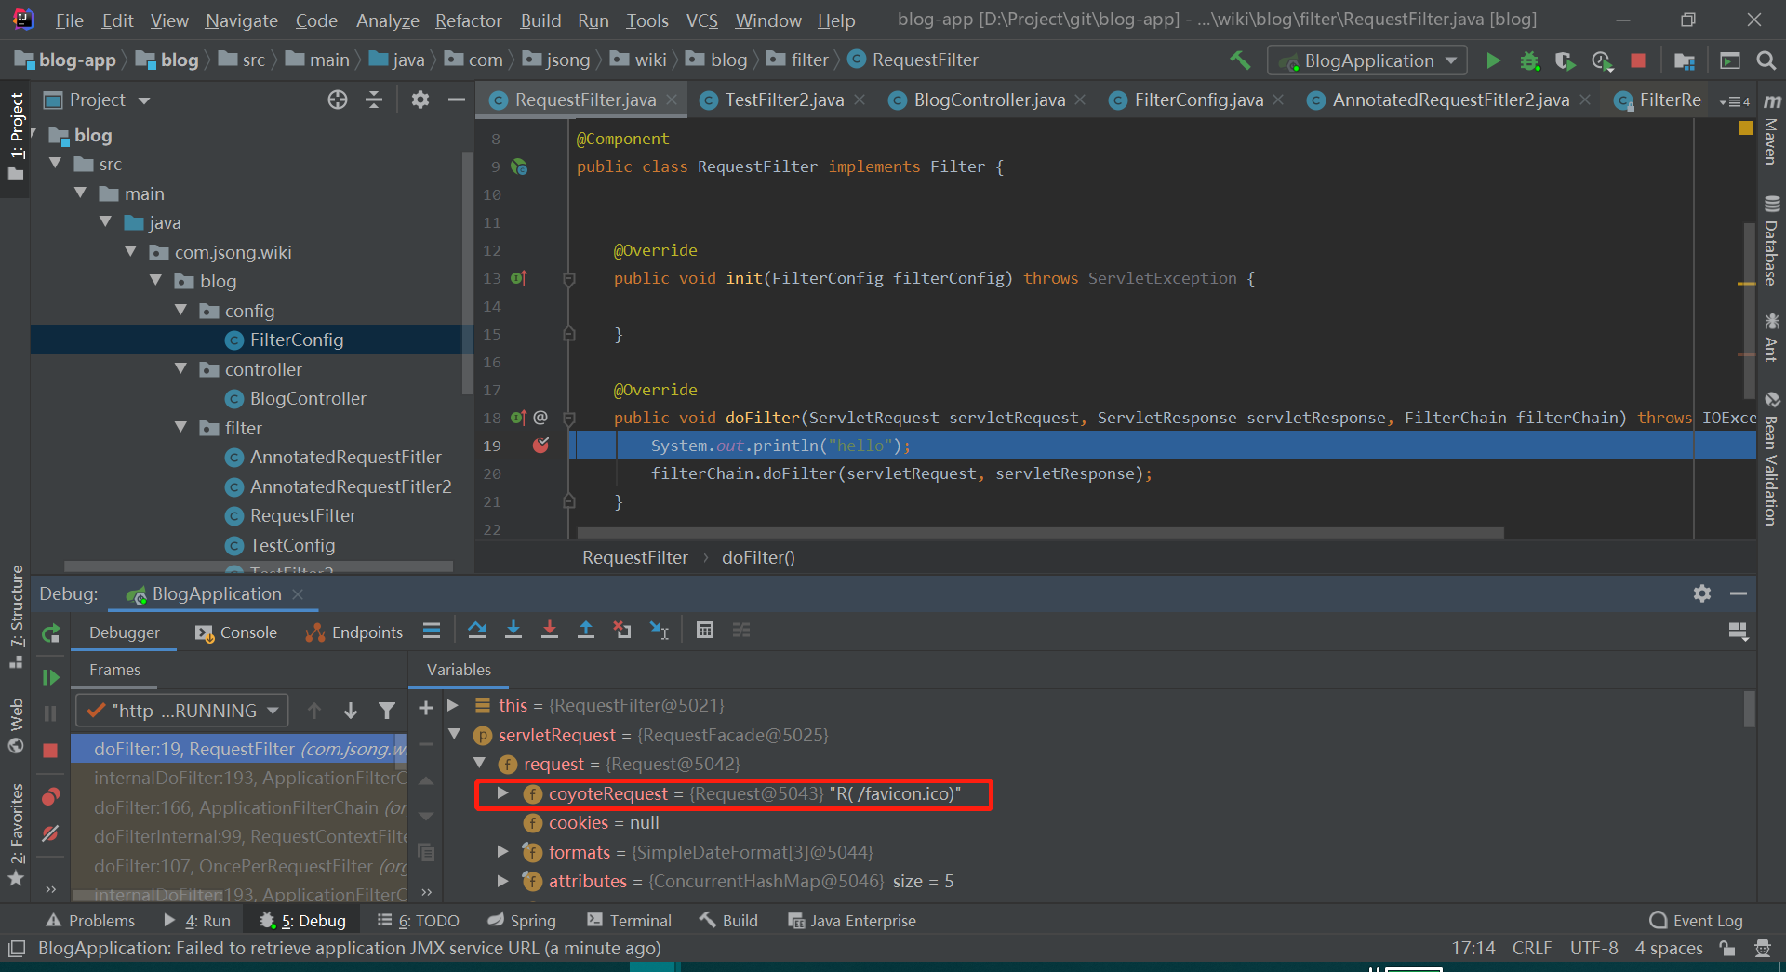Switch to BlogController.java editor tab
This screenshot has height=972, width=1786.
coord(989,100)
